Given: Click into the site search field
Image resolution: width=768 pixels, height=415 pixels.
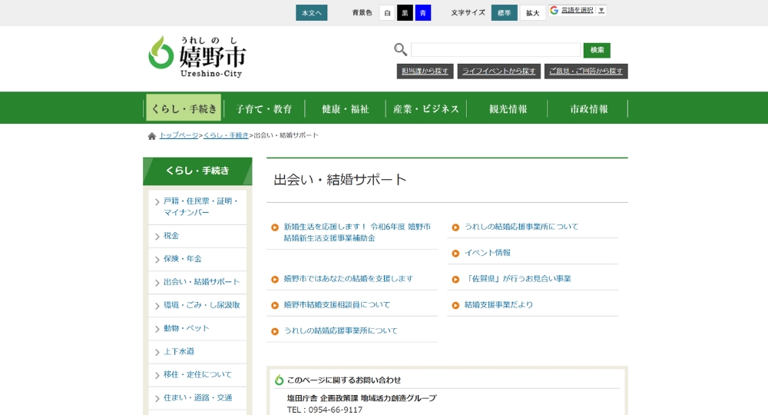Looking at the screenshot, I should [x=495, y=50].
